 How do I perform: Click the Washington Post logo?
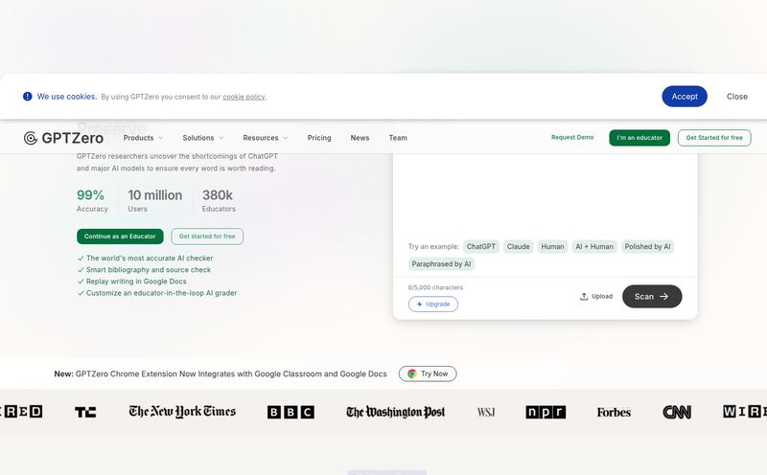pyautogui.click(x=395, y=412)
